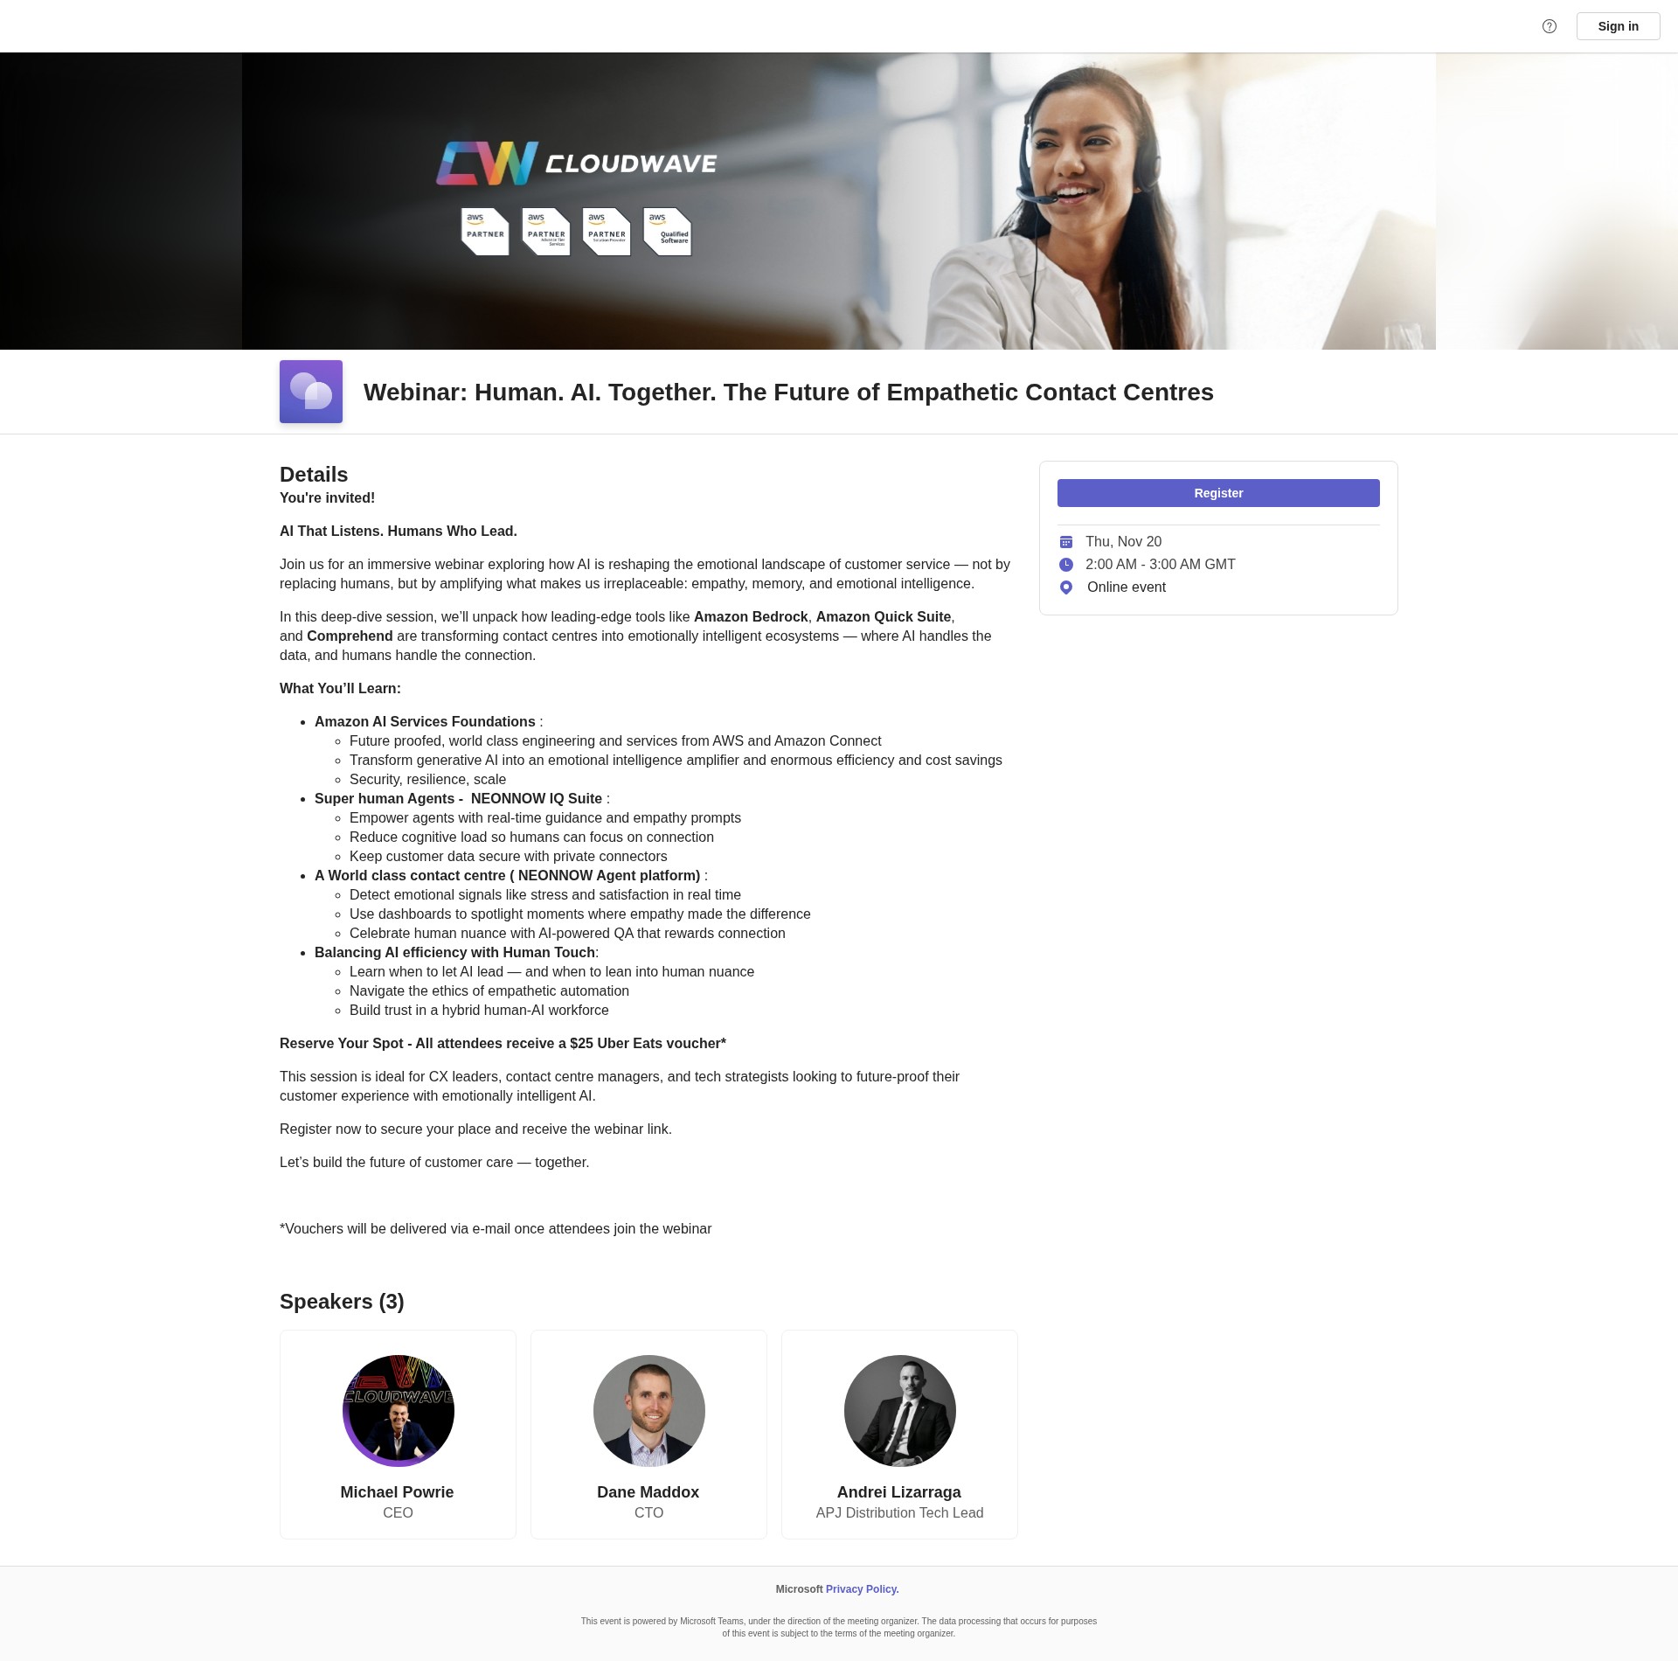Click the Online event text
This screenshot has height=1661, width=1678.
[x=1127, y=587]
